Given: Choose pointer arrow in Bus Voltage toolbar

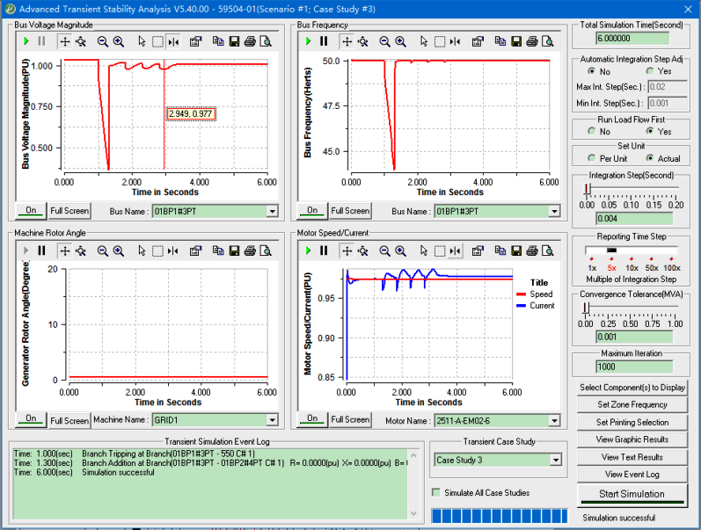Looking at the screenshot, I should [x=142, y=41].
